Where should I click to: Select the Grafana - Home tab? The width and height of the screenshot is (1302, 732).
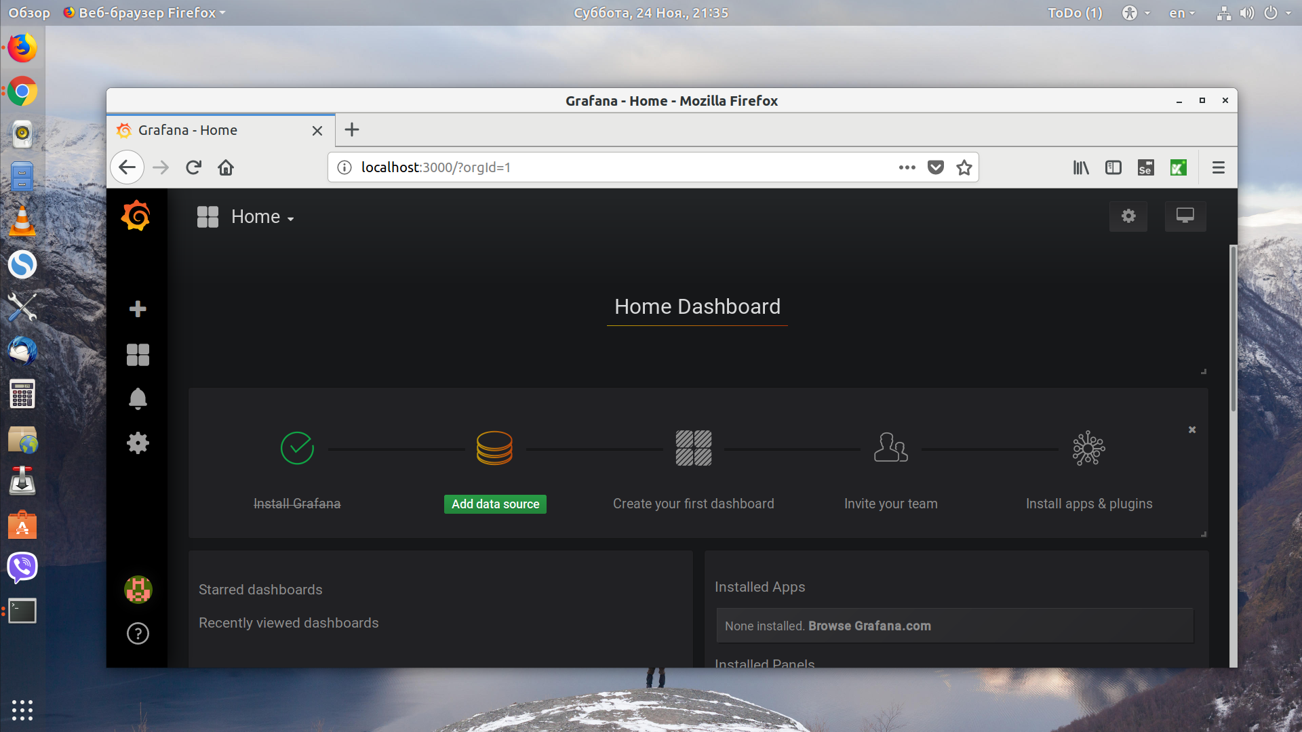221,130
